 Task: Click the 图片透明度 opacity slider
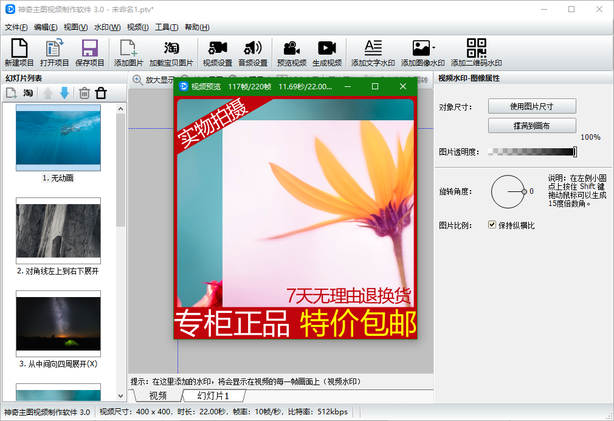(531, 152)
